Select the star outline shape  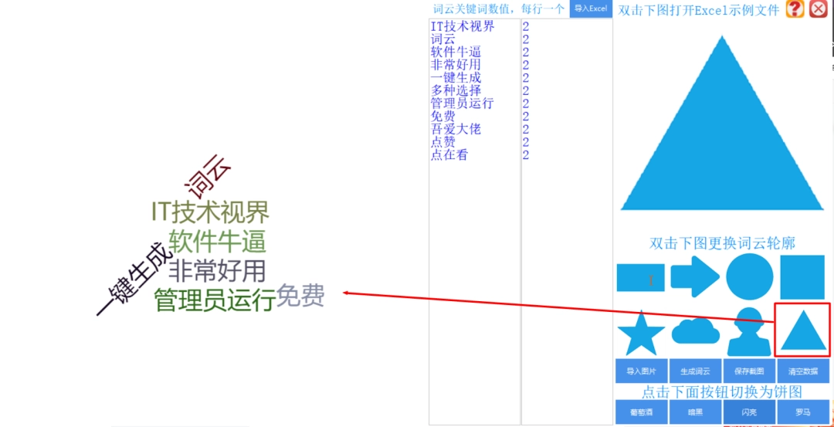click(641, 333)
